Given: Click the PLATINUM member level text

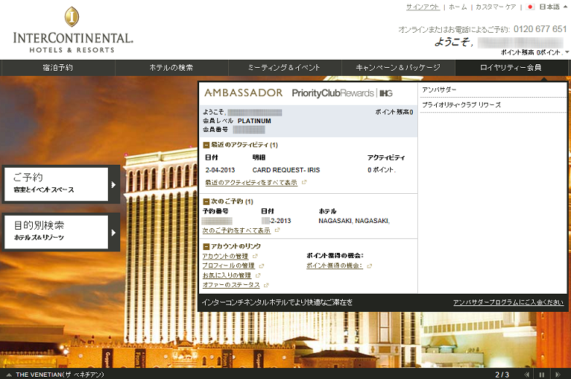Looking at the screenshot, I should pos(255,121).
